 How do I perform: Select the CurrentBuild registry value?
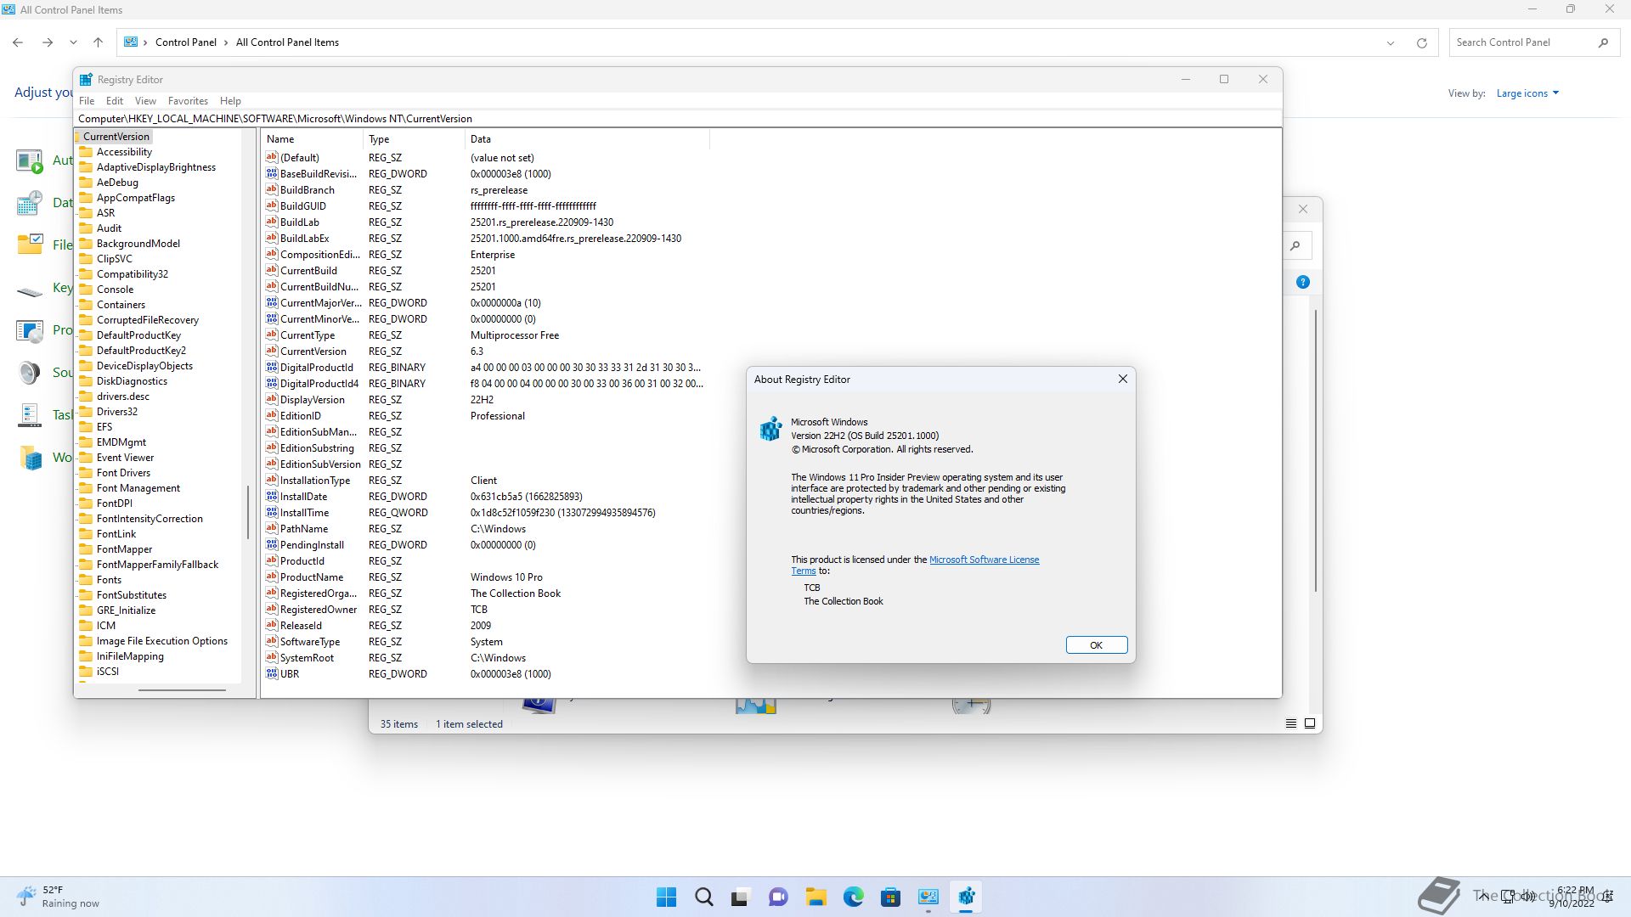[308, 271]
